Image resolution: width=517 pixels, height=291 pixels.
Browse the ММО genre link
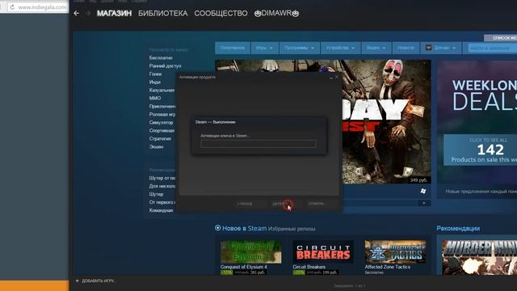pos(154,98)
